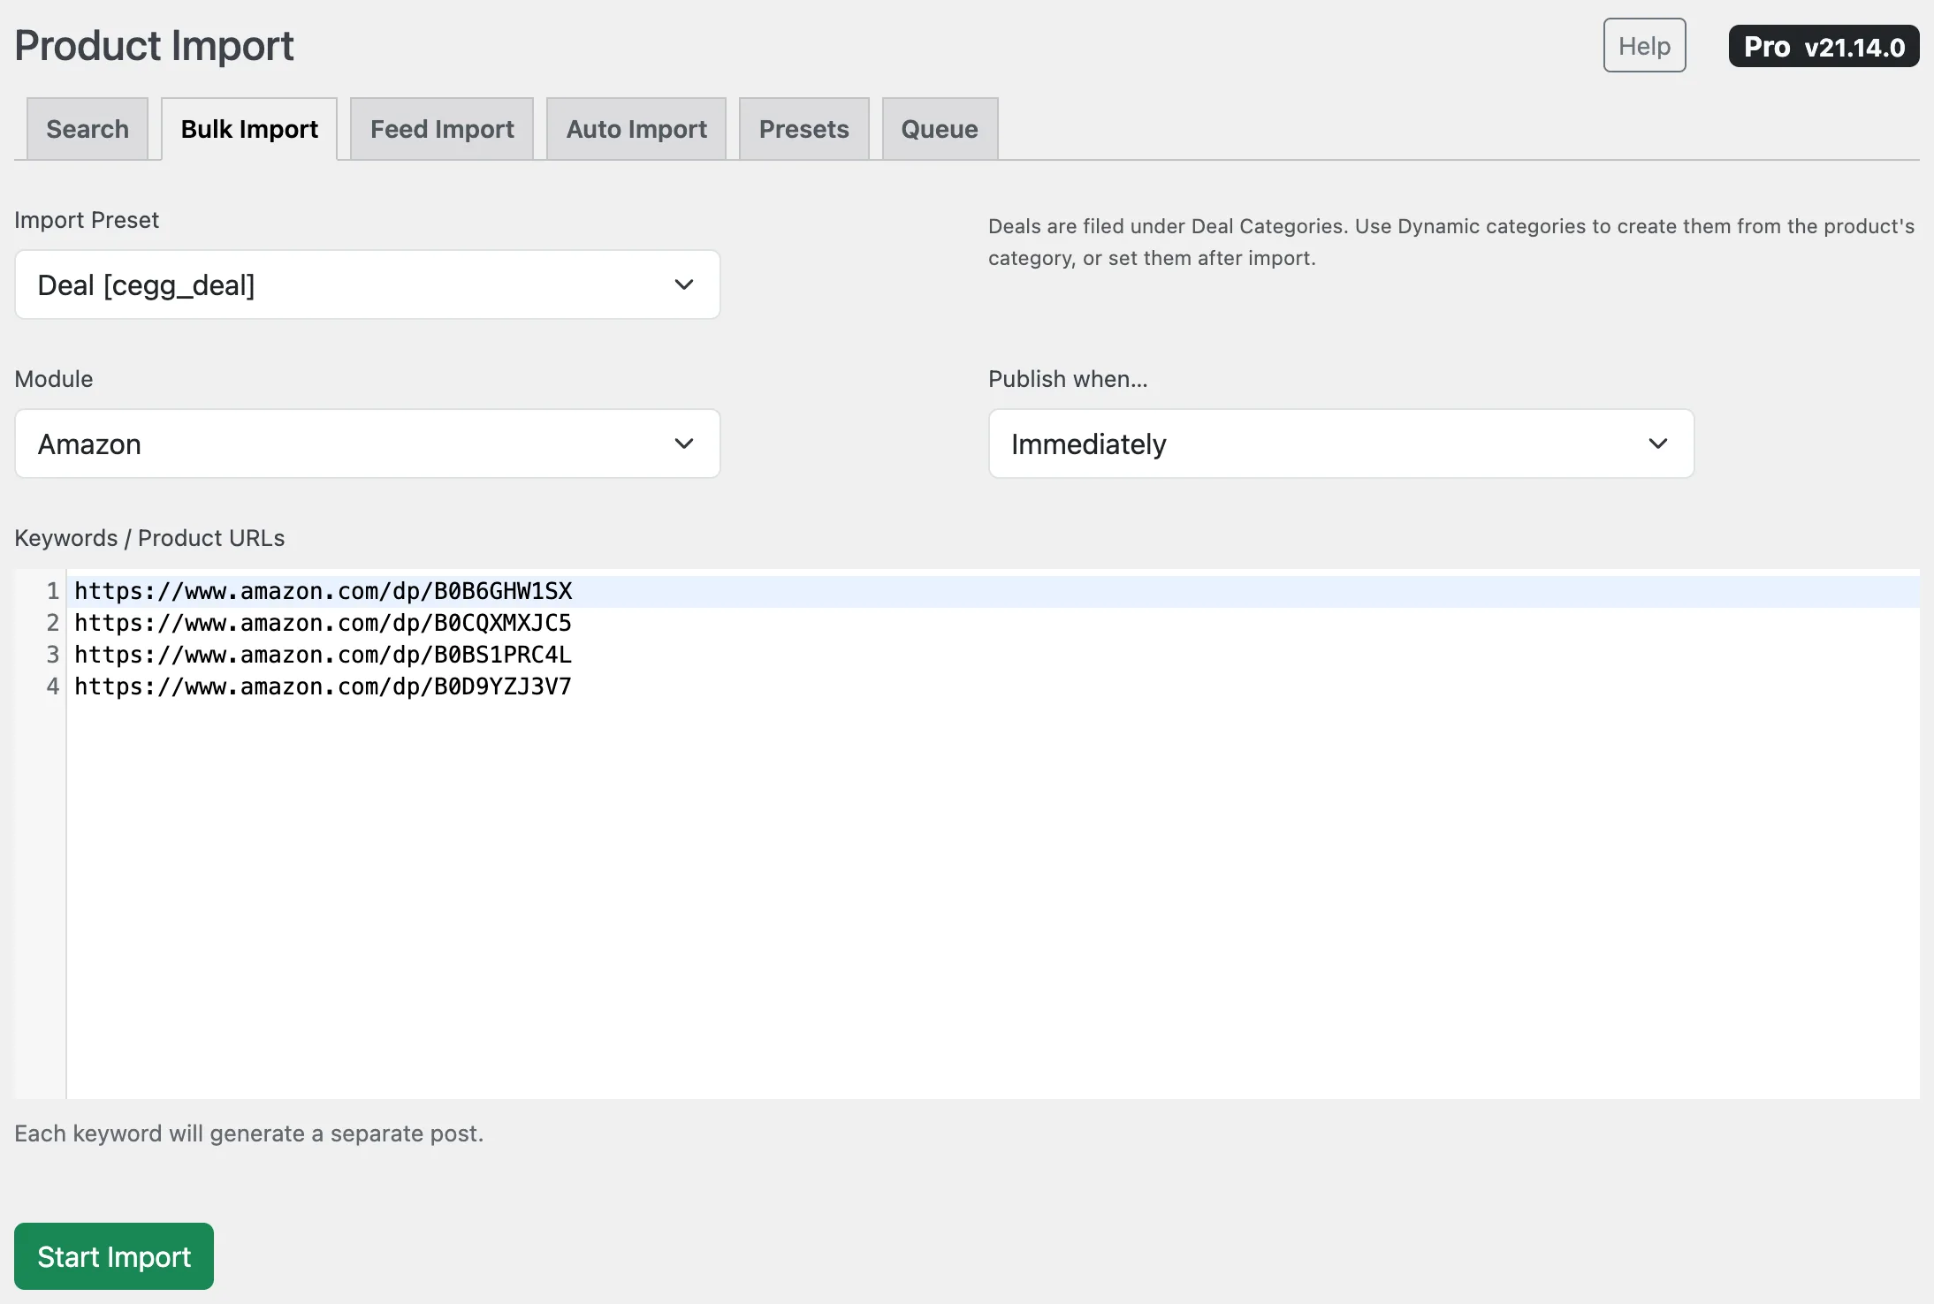Screen dimensions: 1934x1304
Task: Click the Pro v21.14.0 version badge
Action: [1824, 47]
